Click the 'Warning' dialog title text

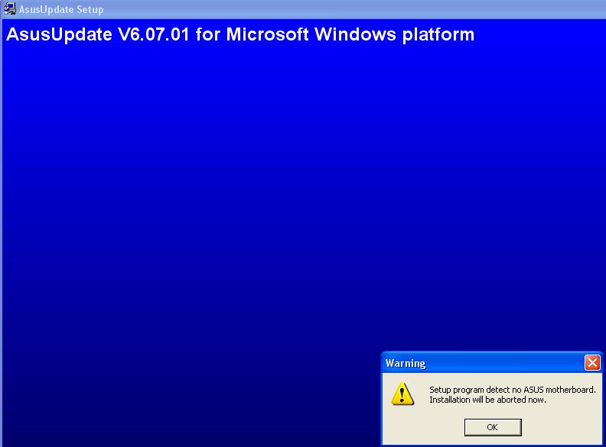tap(406, 363)
